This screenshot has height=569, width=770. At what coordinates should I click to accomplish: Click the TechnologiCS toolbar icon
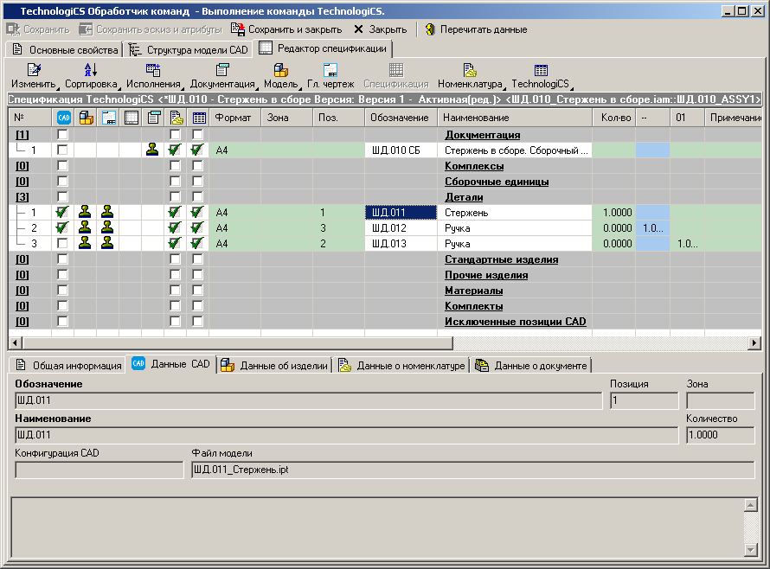[541, 71]
